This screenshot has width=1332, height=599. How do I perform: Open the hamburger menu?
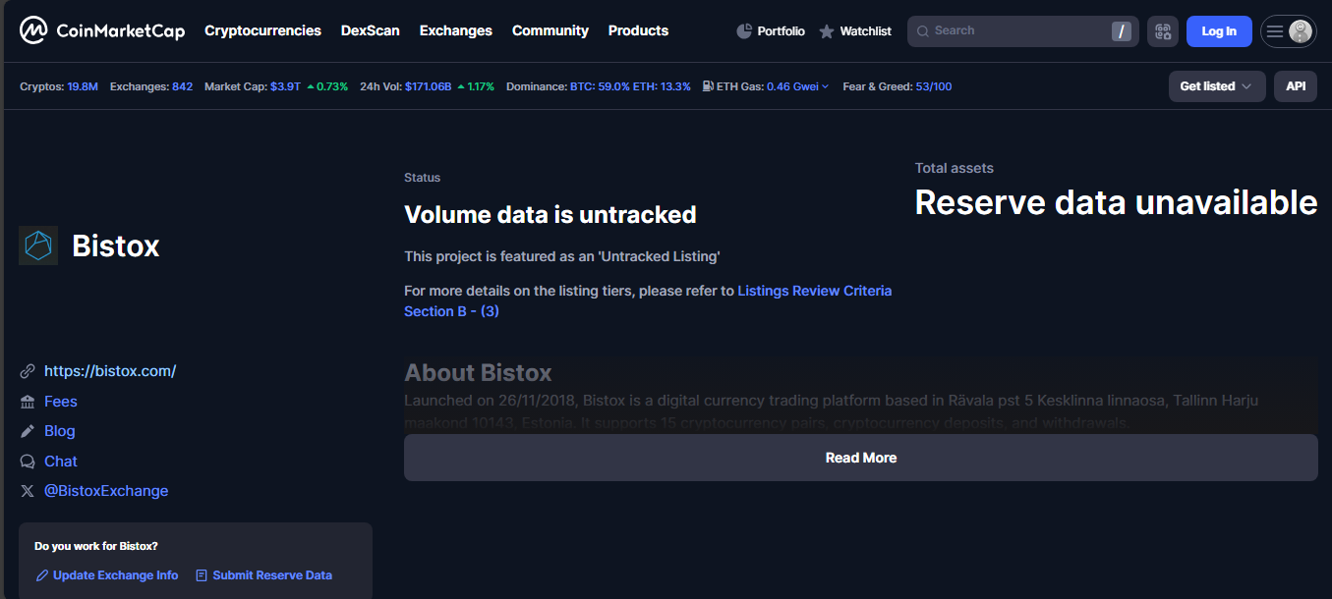1275,31
